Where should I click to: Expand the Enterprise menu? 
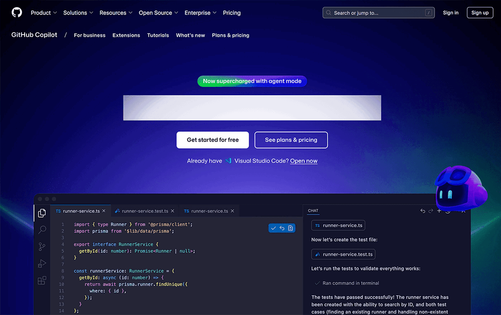[x=201, y=13]
